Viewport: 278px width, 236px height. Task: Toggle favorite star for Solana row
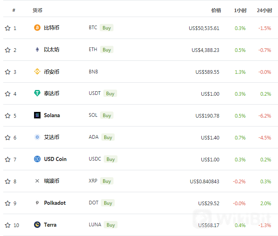coord(8,116)
